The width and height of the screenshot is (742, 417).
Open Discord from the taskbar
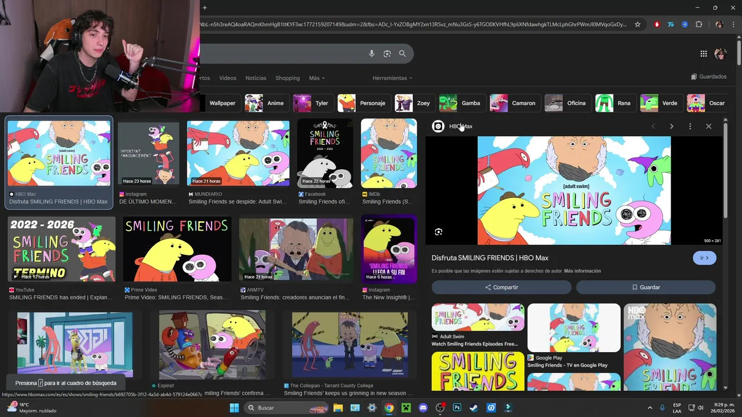pyautogui.click(x=423, y=408)
